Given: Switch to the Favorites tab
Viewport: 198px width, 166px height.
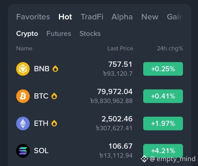Looking at the screenshot, I should tap(33, 17).
